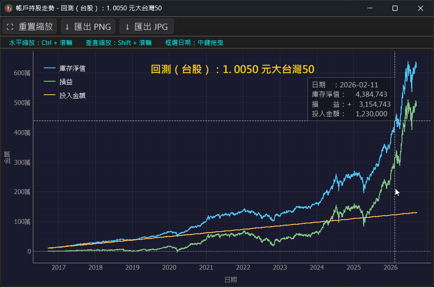
Task: Click the app icon in title bar
Action: tap(9, 8)
